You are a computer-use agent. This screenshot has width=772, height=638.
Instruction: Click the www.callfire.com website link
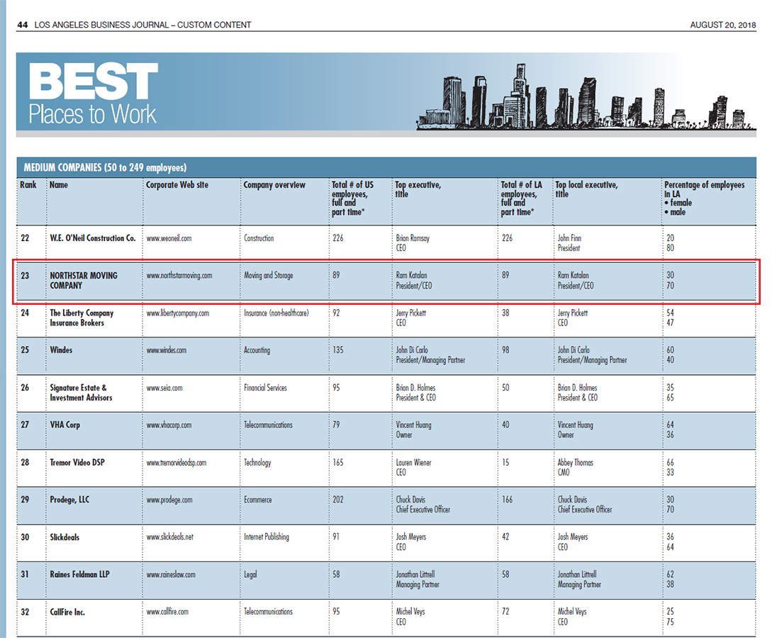167,612
